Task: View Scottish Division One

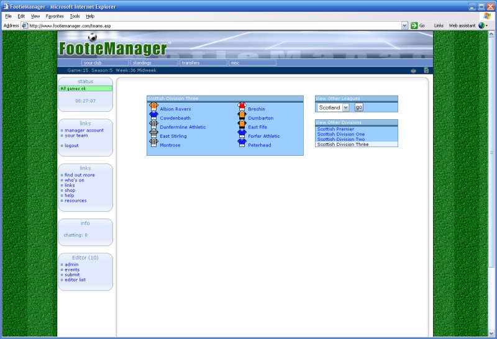Action: click(x=340, y=134)
